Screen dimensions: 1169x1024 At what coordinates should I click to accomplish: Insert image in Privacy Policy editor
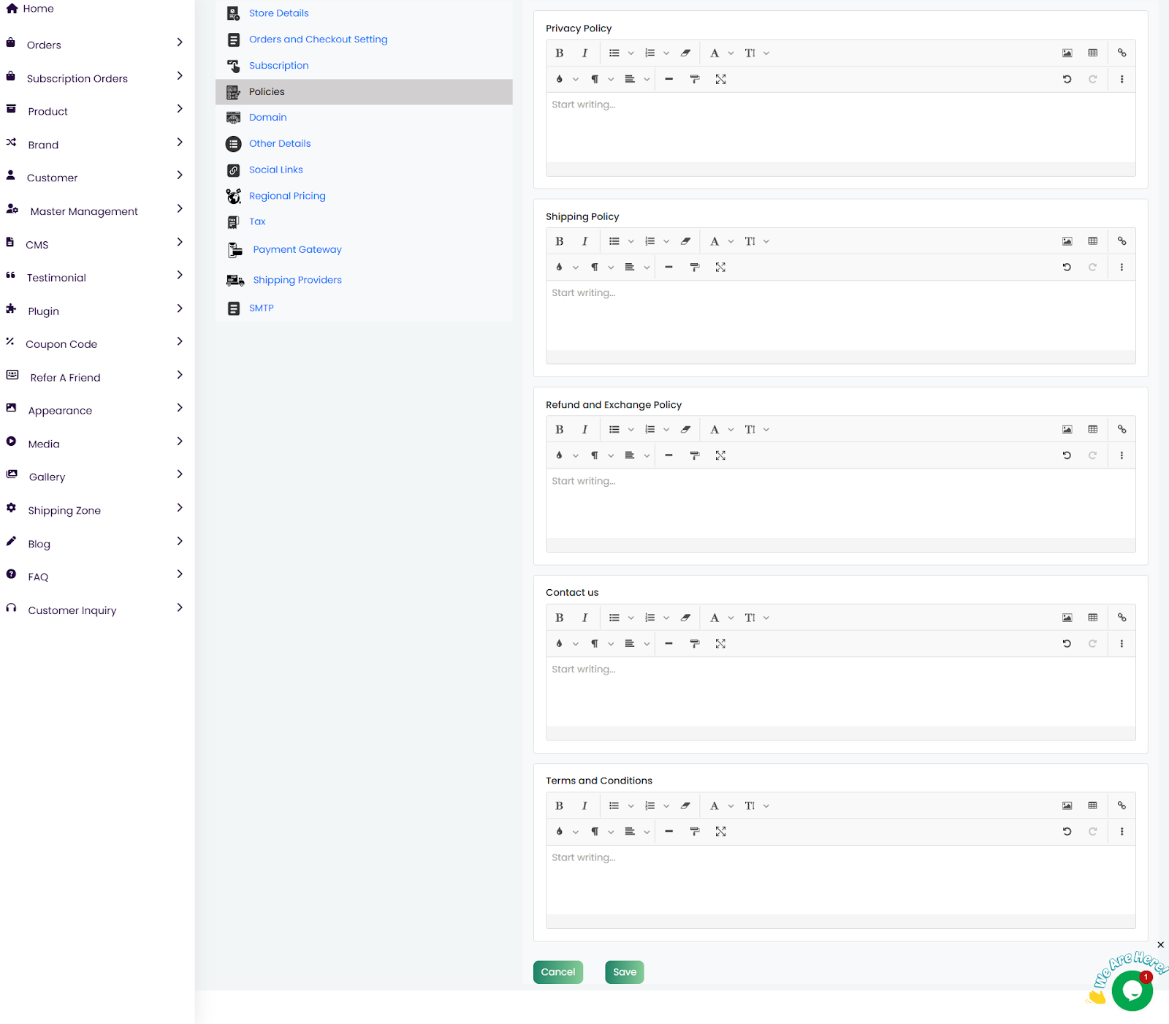coord(1067,53)
